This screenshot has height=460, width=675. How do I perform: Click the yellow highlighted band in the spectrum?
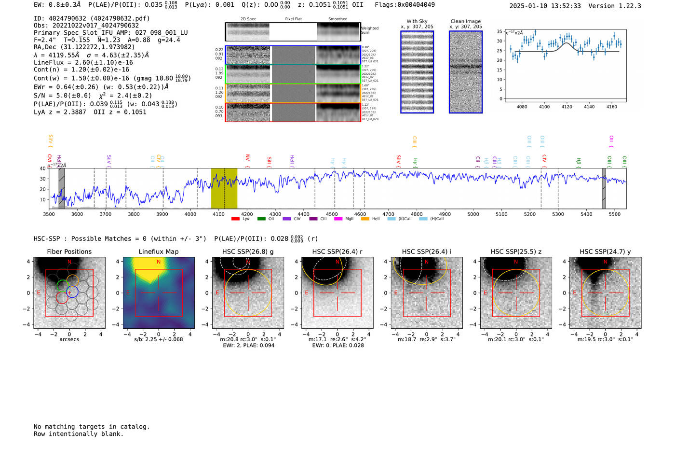coord(224,188)
